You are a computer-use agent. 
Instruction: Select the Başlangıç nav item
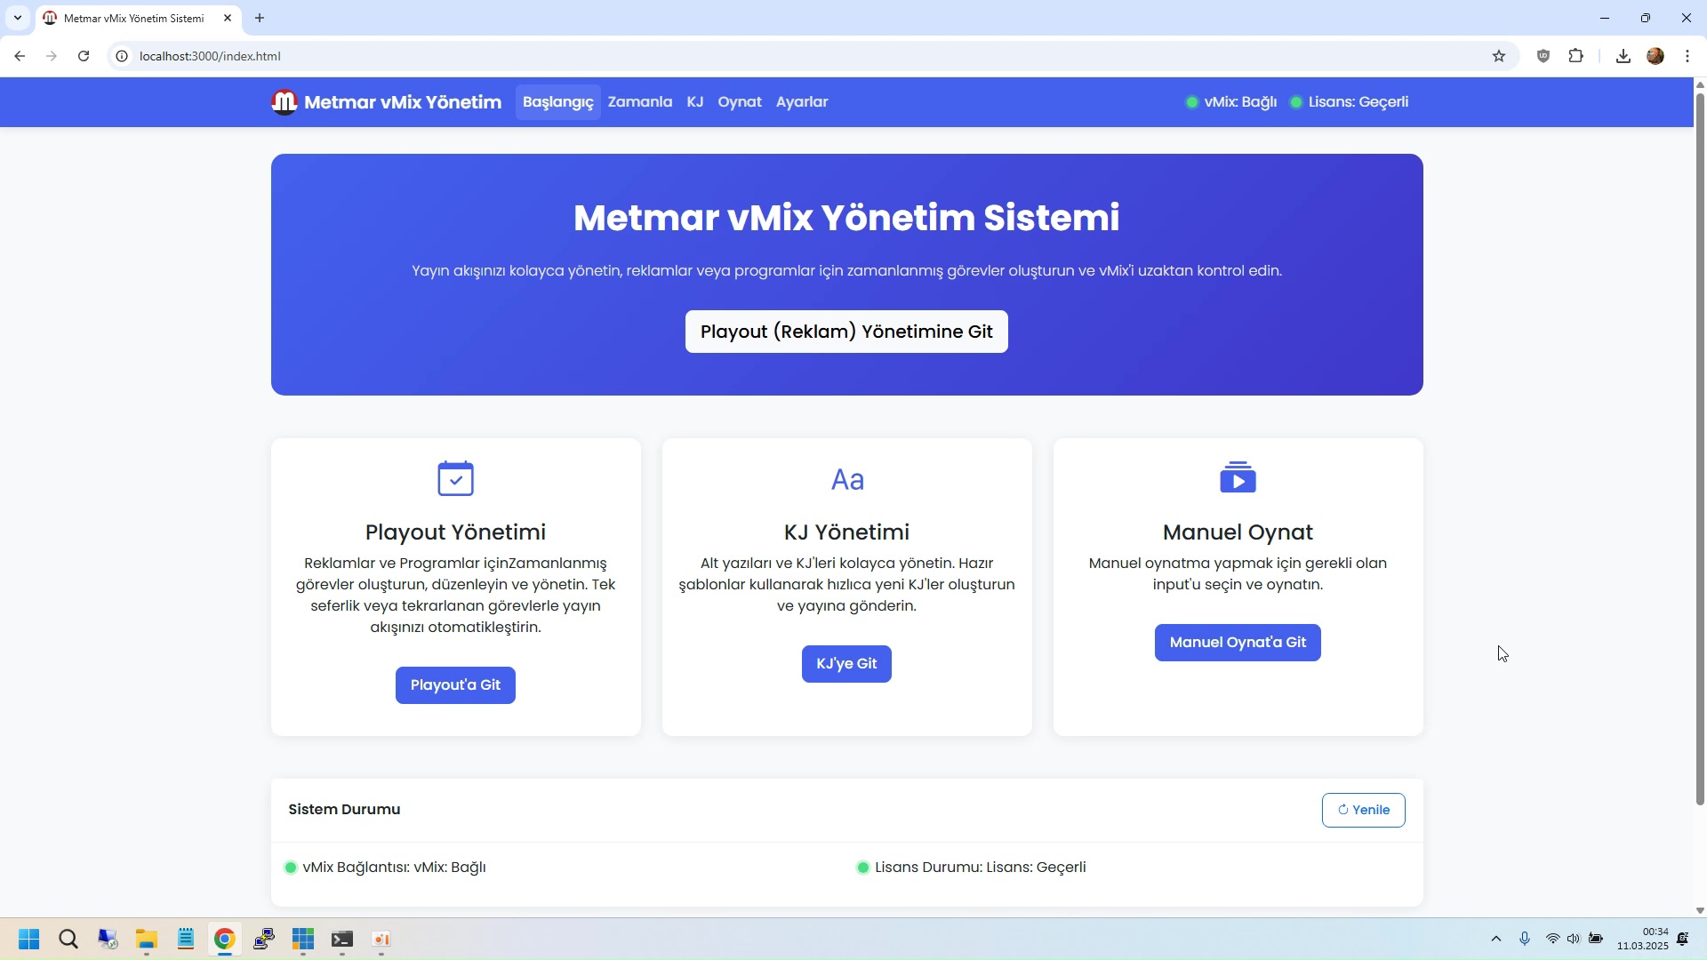tap(558, 102)
